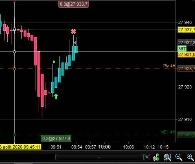Zoom in with the plus magnifier
The height and width of the screenshot is (164, 195).
[x=190, y=157]
